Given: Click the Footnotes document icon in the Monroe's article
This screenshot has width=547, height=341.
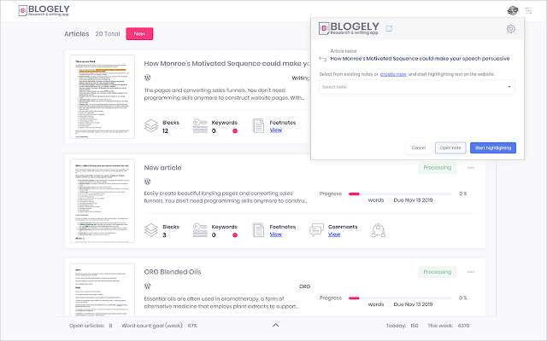Looking at the screenshot, I should [x=258, y=126].
